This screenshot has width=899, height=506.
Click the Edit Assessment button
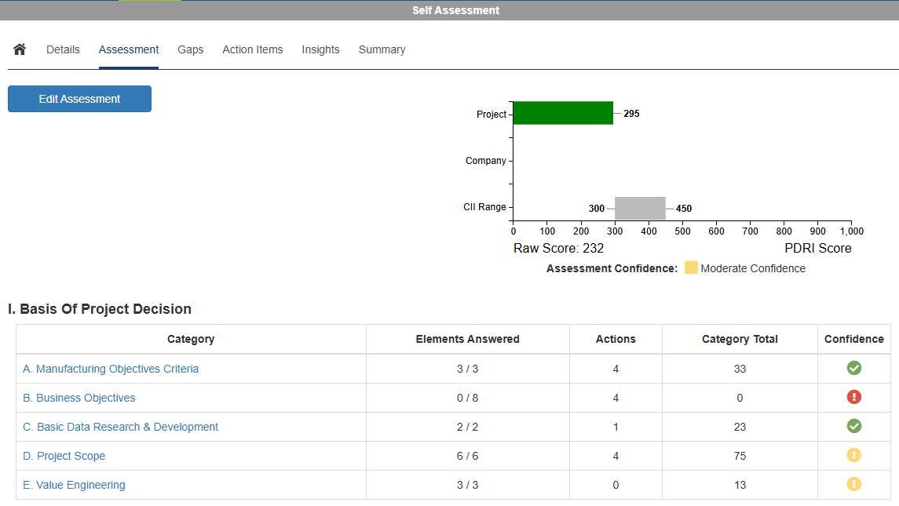coord(79,99)
